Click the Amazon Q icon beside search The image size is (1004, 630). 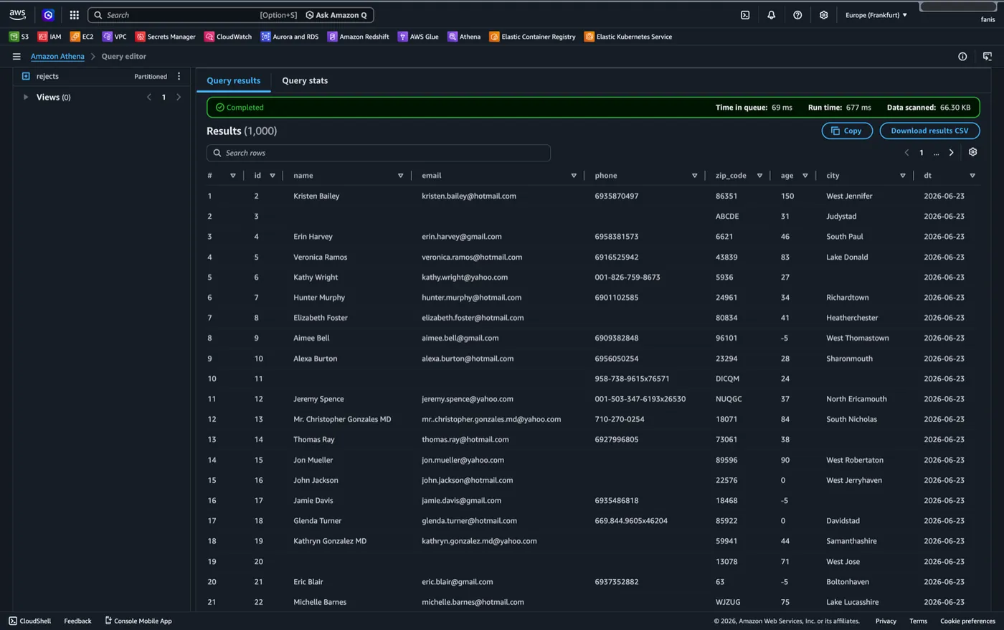click(48, 14)
